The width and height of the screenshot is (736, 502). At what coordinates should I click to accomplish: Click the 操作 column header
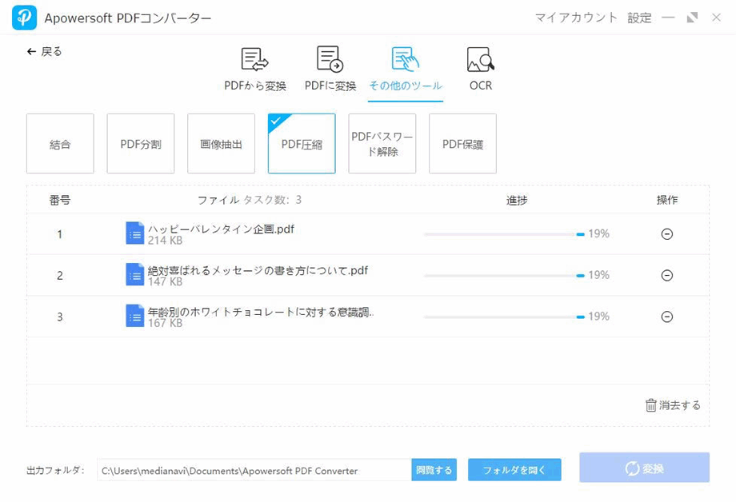(667, 201)
